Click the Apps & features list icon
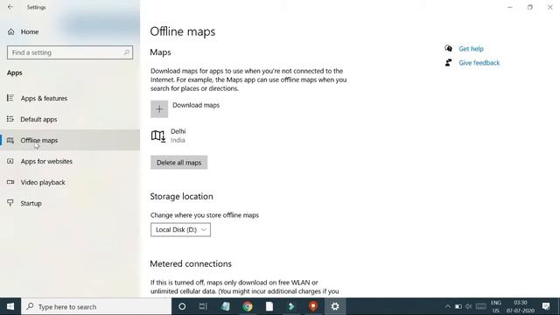The width and height of the screenshot is (560, 315). click(10, 98)
